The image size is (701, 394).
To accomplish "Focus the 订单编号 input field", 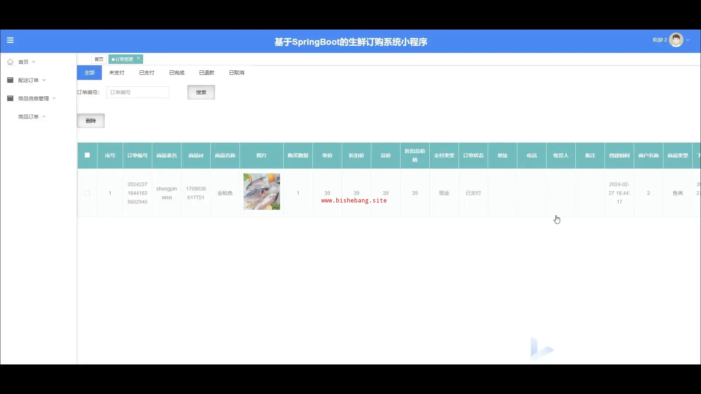I will pyautogui.click(x=138, y=92).
